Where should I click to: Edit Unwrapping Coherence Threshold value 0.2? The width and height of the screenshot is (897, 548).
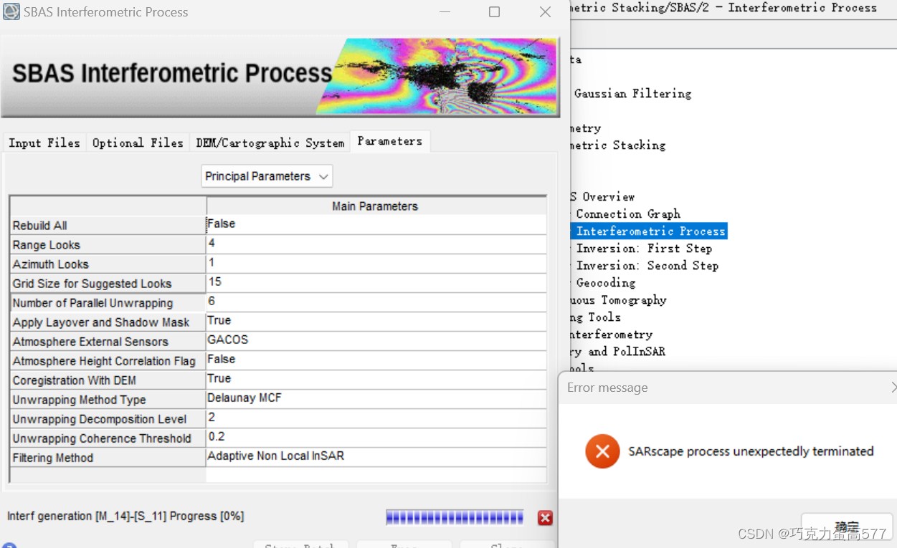(x=376, y=437)
